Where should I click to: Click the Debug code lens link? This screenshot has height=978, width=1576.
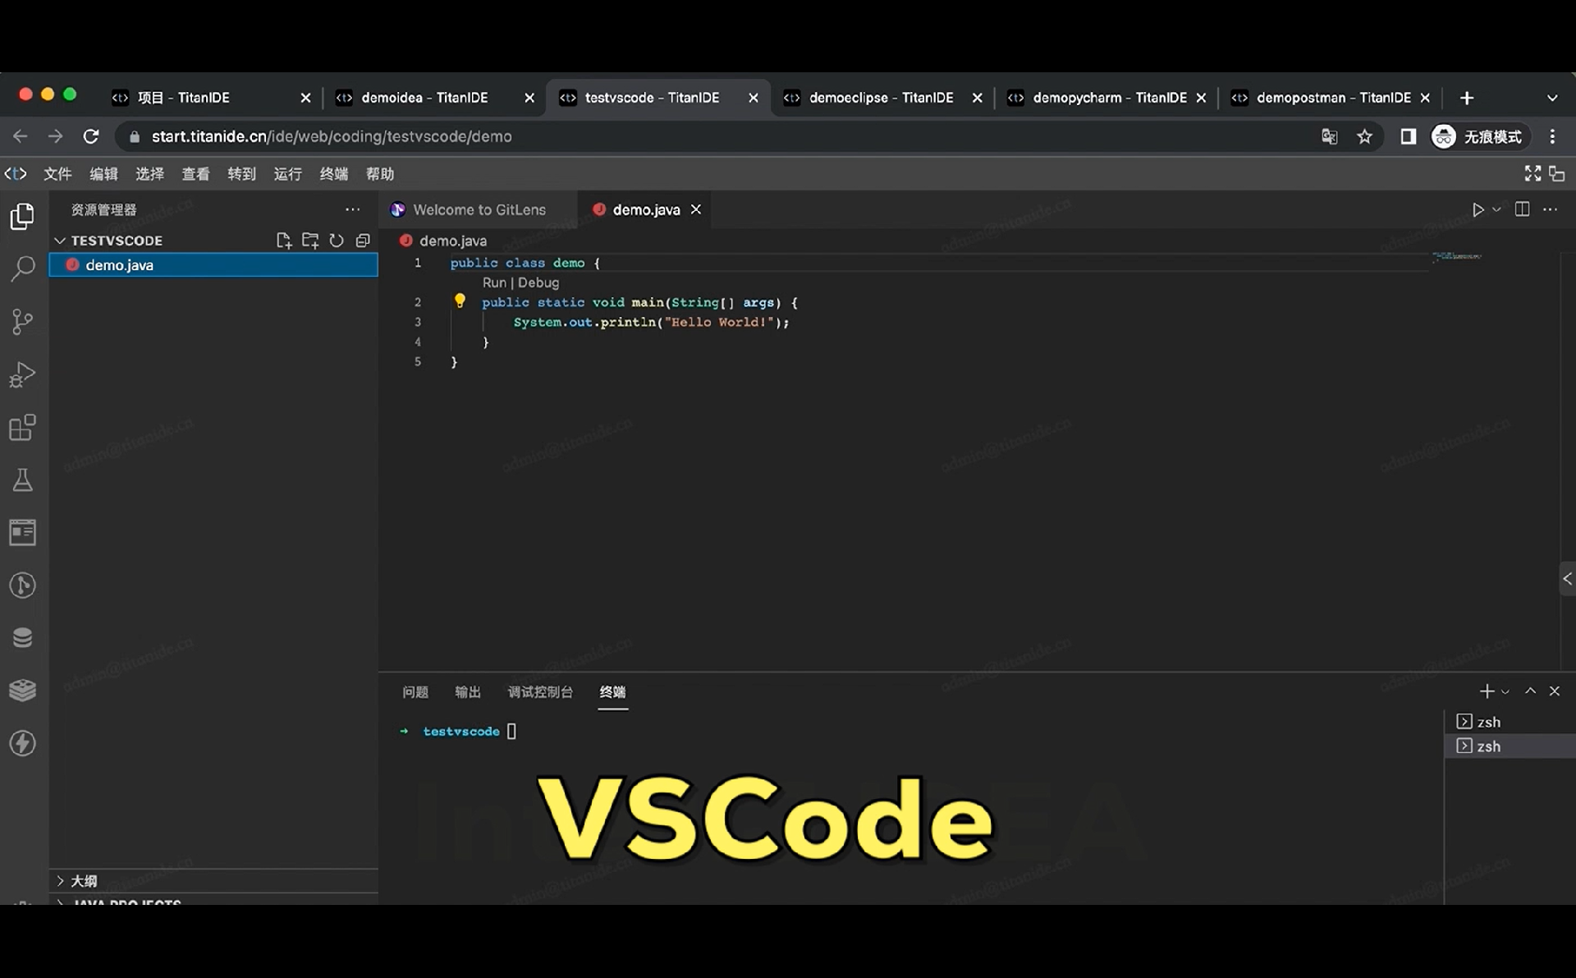538,282
